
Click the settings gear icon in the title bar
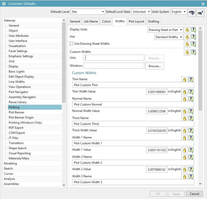4,4
